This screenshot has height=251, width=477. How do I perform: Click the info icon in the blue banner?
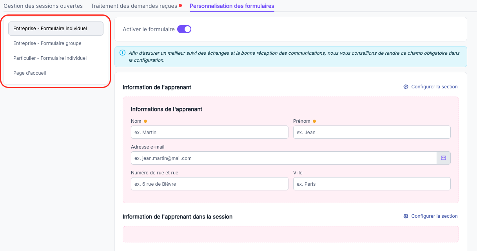[x=123, y=53]
